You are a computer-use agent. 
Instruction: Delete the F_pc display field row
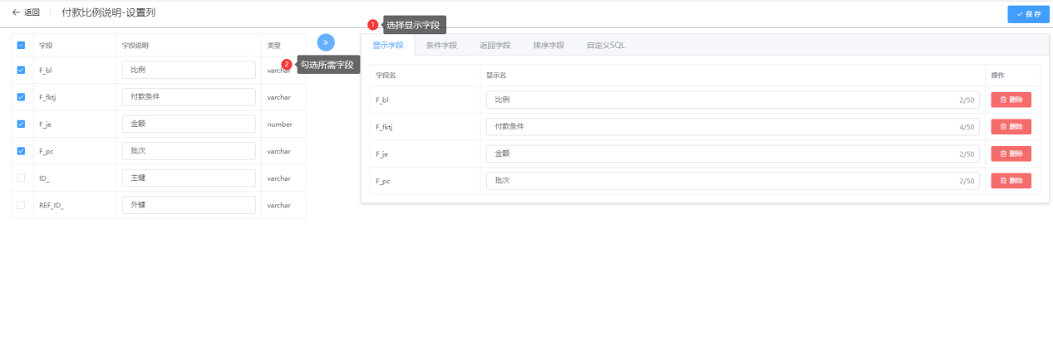point(1011,180)
